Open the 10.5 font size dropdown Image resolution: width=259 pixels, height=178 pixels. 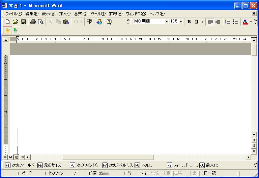tap(181, 21)
